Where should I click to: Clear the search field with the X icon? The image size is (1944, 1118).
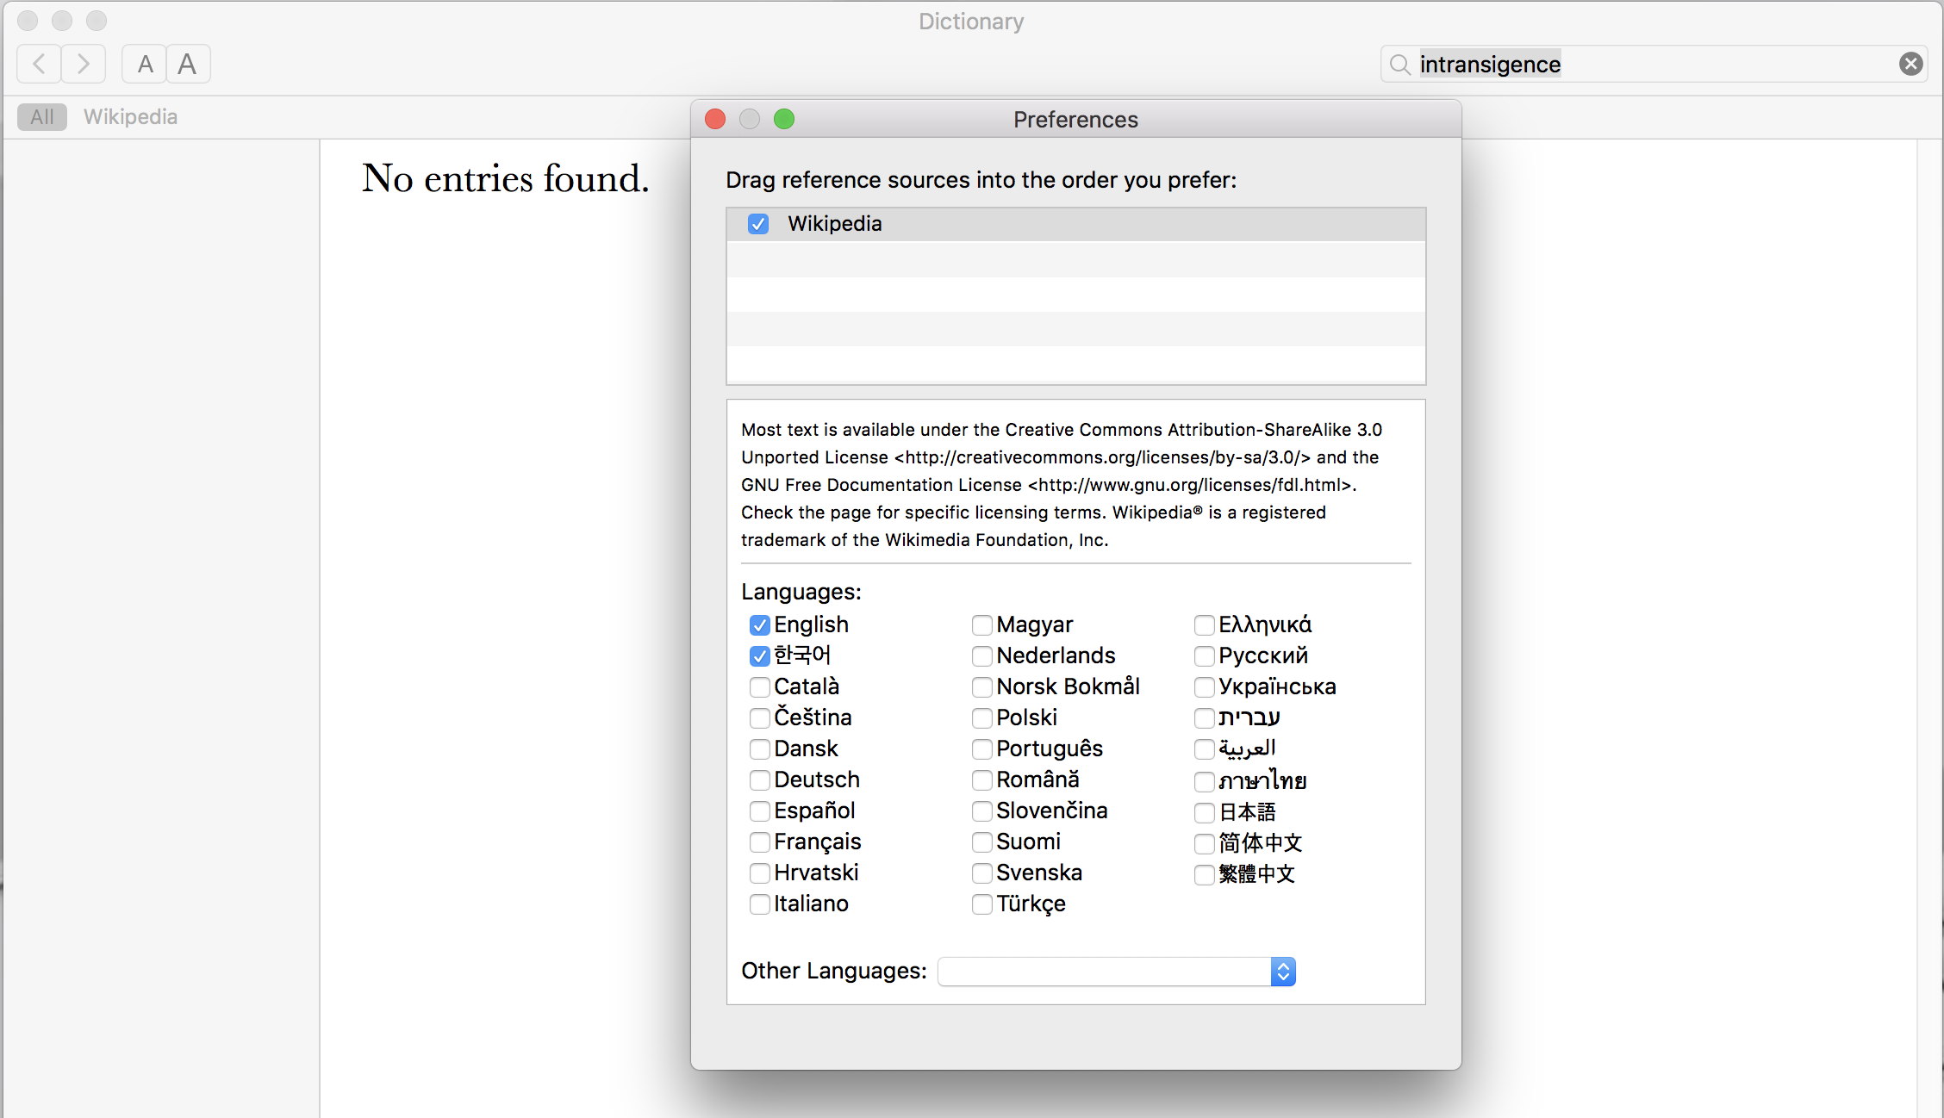1910,64
